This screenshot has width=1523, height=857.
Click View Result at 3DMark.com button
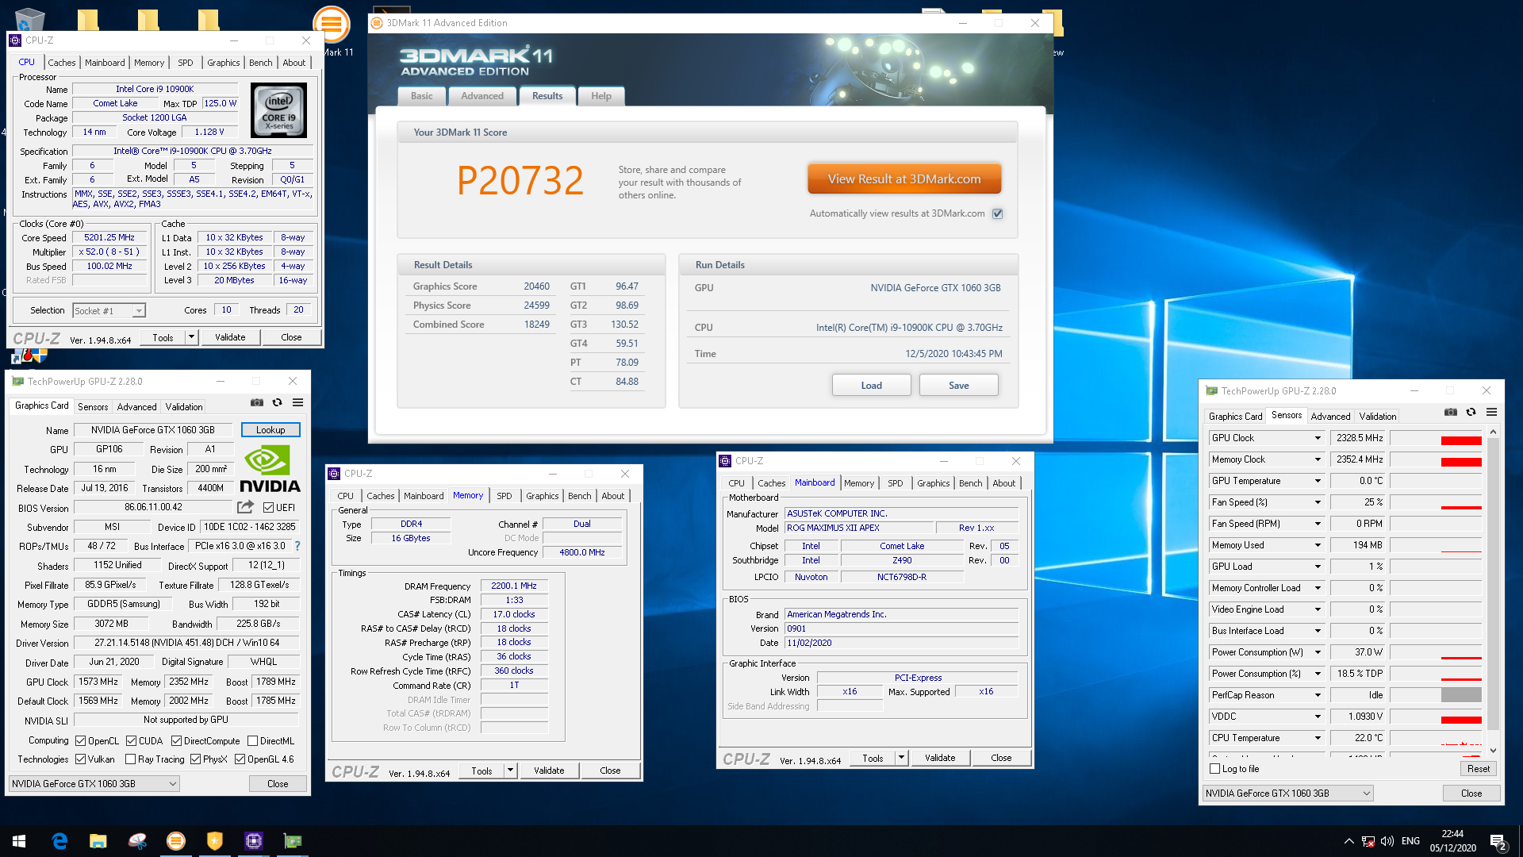[x=904, y=179]
